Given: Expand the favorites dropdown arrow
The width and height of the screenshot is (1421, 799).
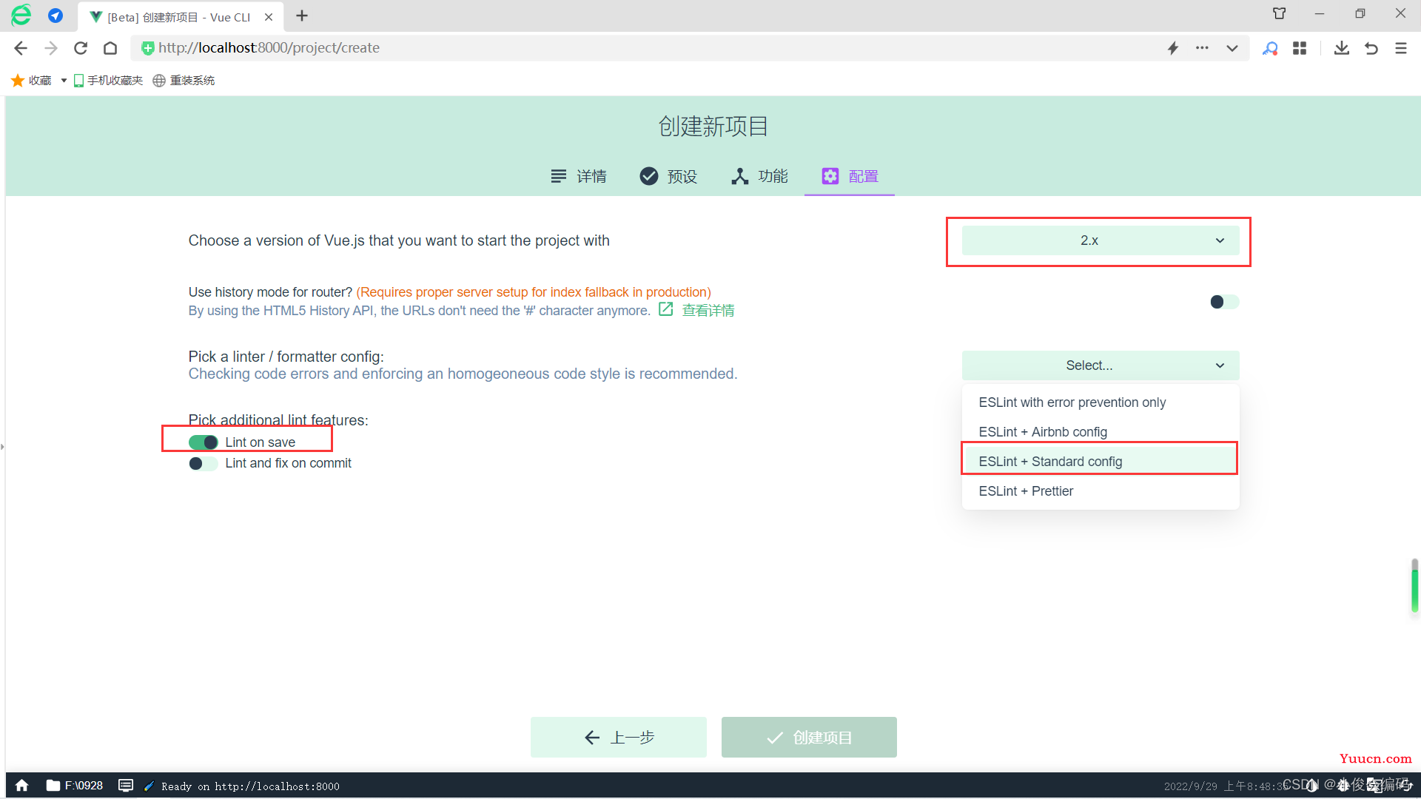Looking at the screenshot, I should pyautogui.click(x=64, y=80).
